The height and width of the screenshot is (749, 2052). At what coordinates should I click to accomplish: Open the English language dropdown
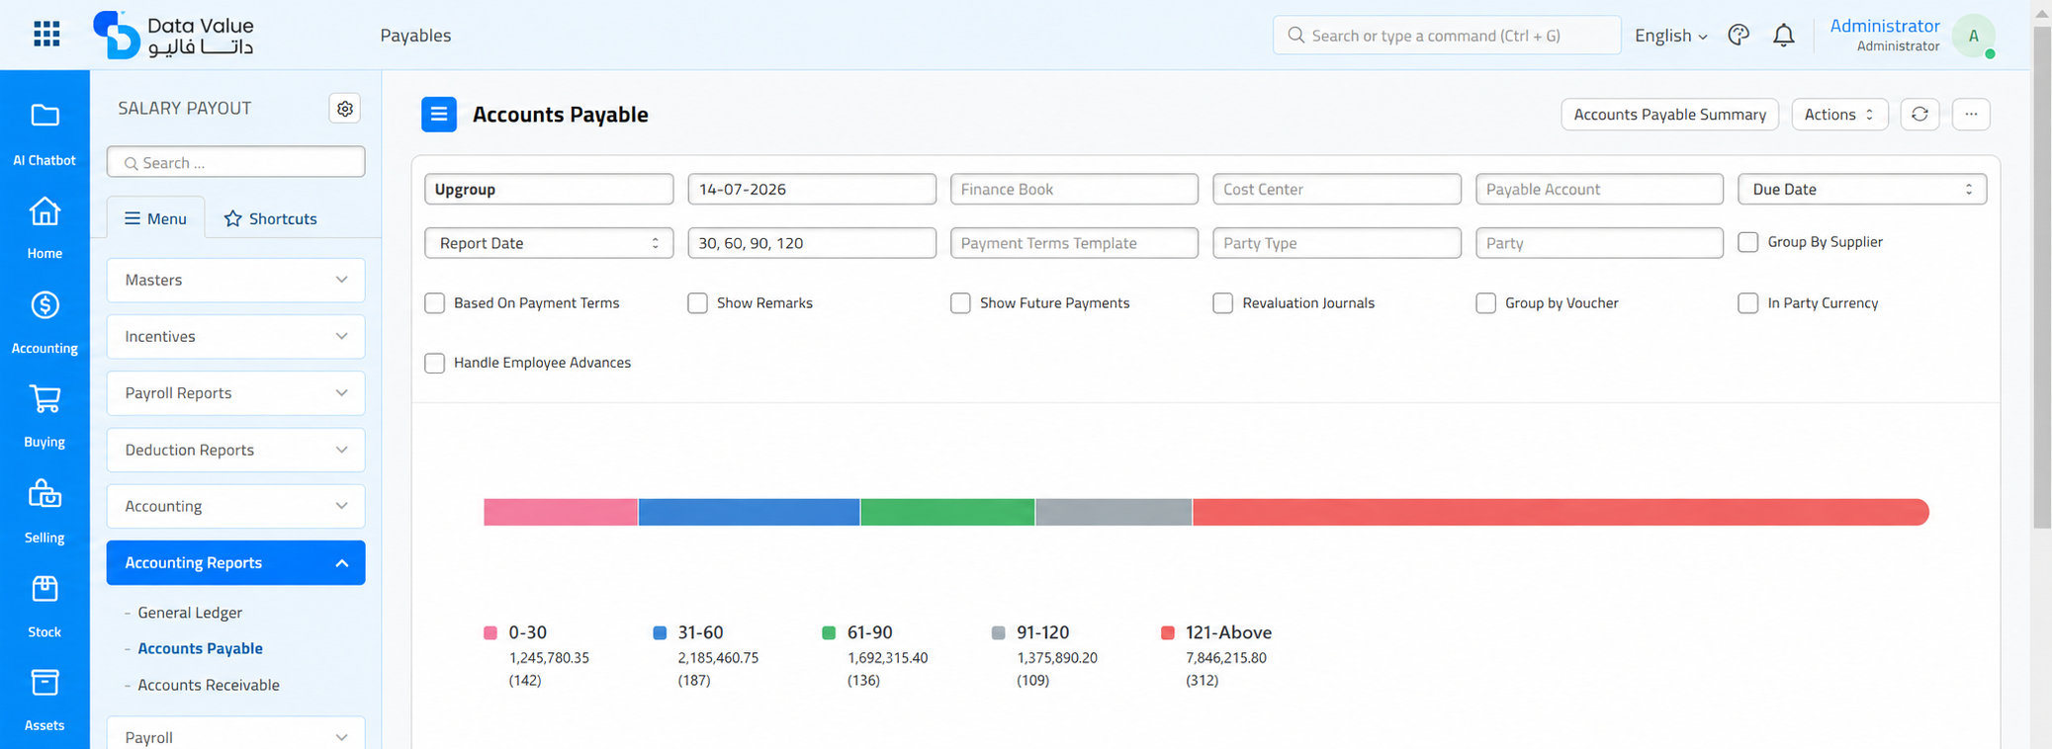pos(1670,36)
